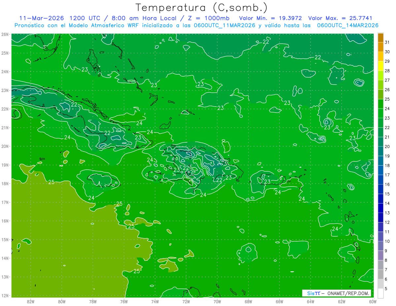Click colorbar scale value '17'
This screenshot has width=396, height=306.
(x=387, y=175)
